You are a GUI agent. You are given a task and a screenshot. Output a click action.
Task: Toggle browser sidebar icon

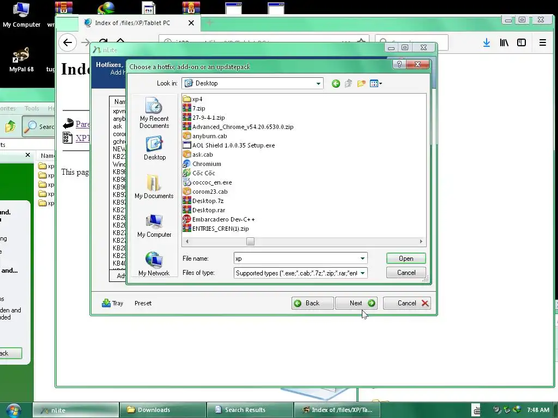click(521, 42)
